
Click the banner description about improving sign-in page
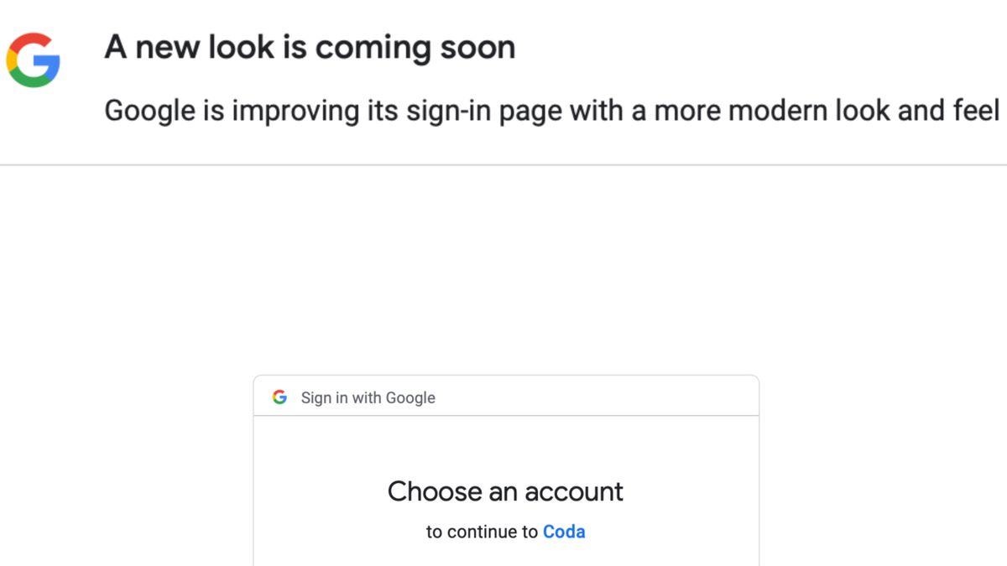pyautogui.click(x=551, y=110)
